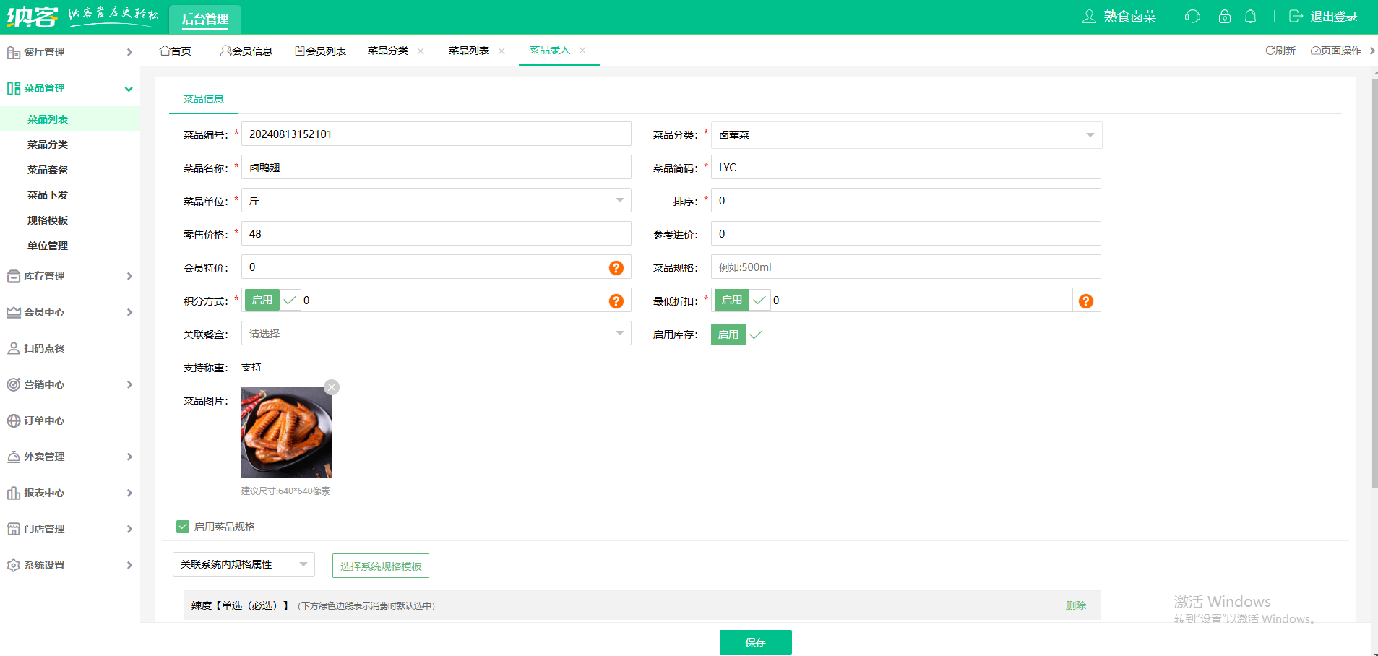Close the 菜品录入 tab
The height and width of the screenshot is (656, 1378).
click(x=582, y=50)
